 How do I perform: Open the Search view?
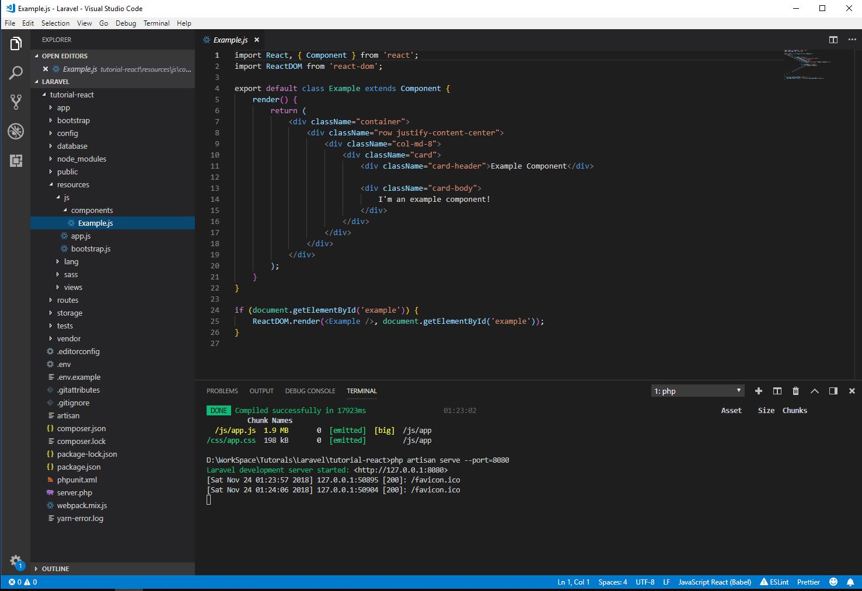click(16, 73)
